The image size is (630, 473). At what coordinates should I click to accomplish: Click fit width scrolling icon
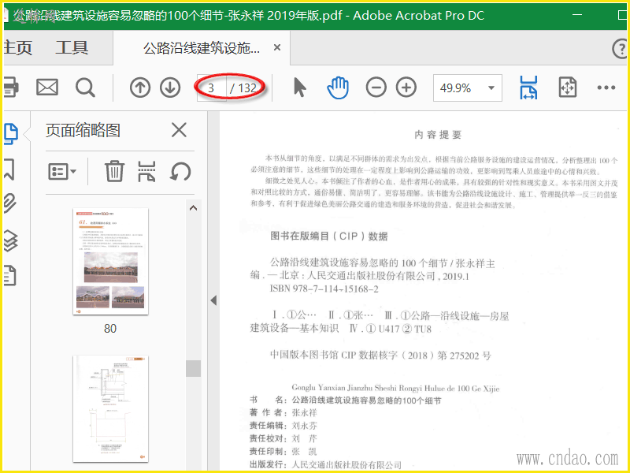tap(528, 88)
